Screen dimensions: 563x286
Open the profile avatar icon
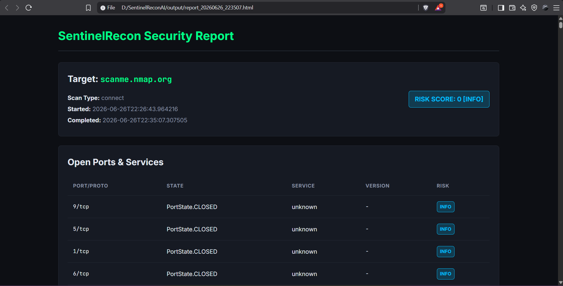click(x=545, y=8)
